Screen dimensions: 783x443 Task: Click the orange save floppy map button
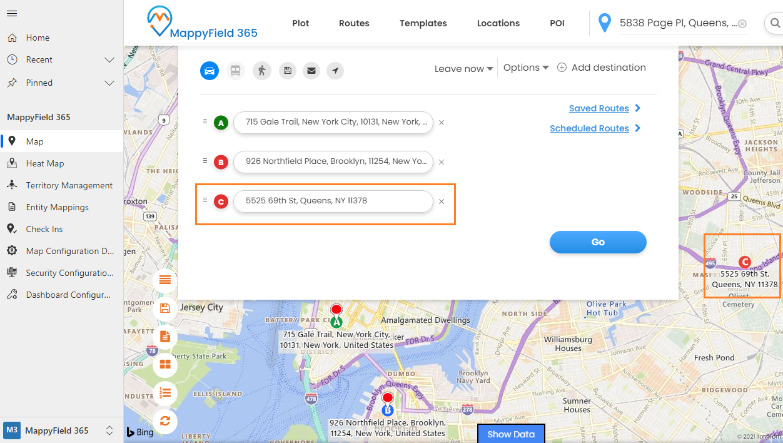pos(165,308)
